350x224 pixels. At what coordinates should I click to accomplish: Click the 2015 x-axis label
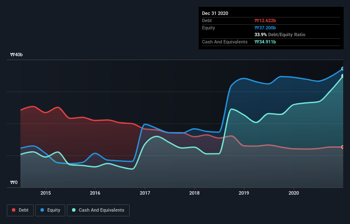pyautogui.click(x=46, y=193)
